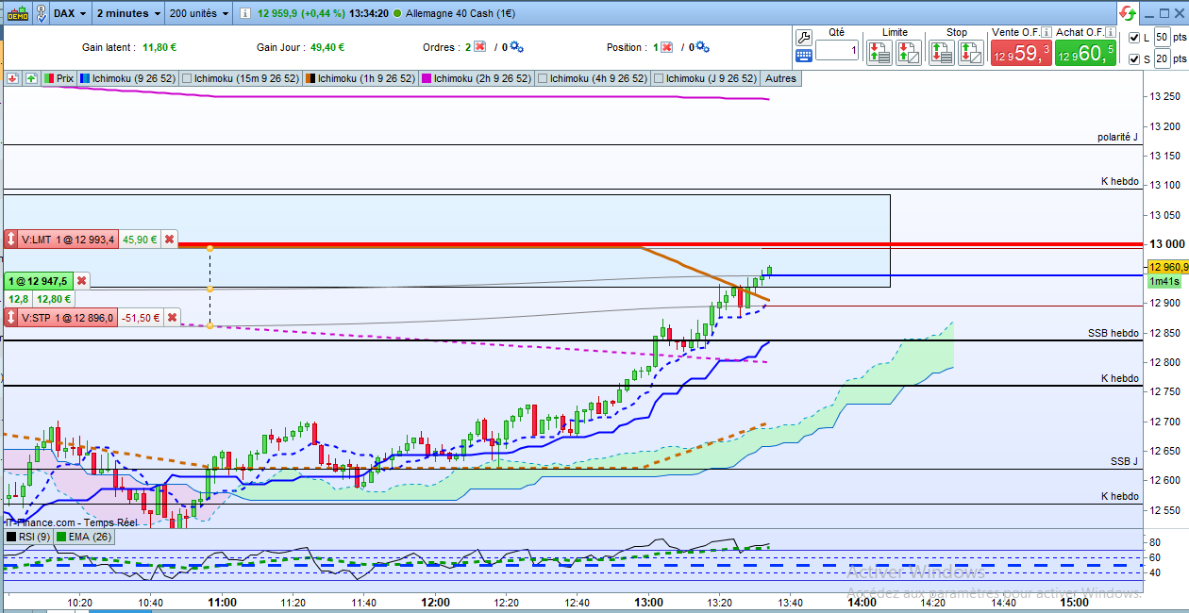The image size is (1189, 613).
Task: Click EMA (26) indicator label
Action: click(x=84, y=537)
